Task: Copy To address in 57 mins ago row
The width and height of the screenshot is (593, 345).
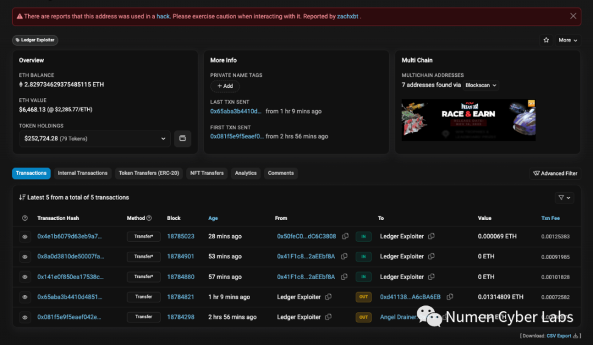Action: (x=431, y=277)
